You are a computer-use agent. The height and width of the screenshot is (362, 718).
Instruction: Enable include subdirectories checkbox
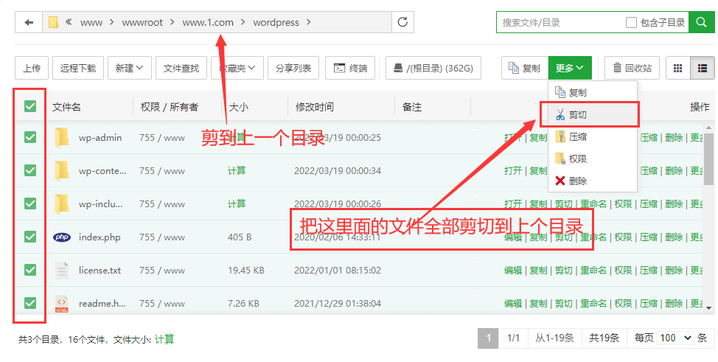pyautogui.click(x=631, y=22)
